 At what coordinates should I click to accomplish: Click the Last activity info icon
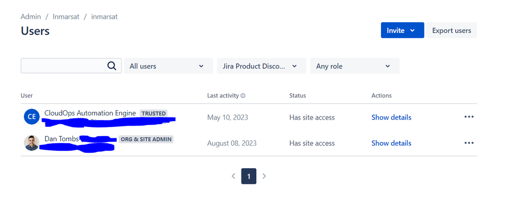[x=243, y=96]
